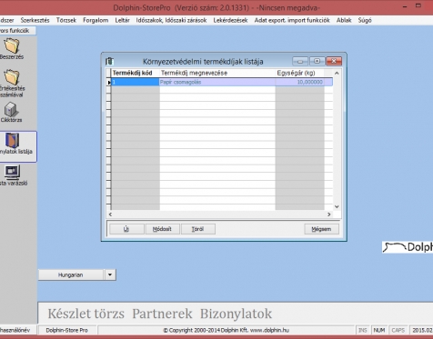Open the Lekérdezések menu
Image resolution: width=433 pixels, height=339 pixels.
click(x=230, y=20)
